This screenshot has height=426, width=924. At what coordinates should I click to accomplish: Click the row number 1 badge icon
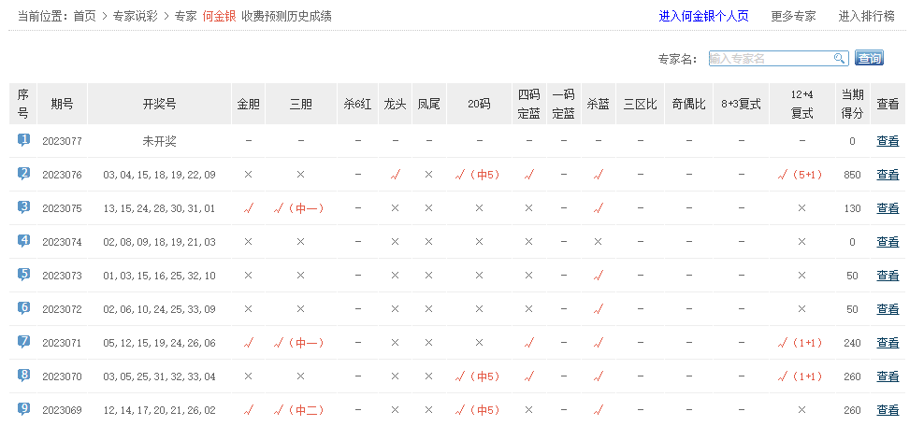coord(23,140)
